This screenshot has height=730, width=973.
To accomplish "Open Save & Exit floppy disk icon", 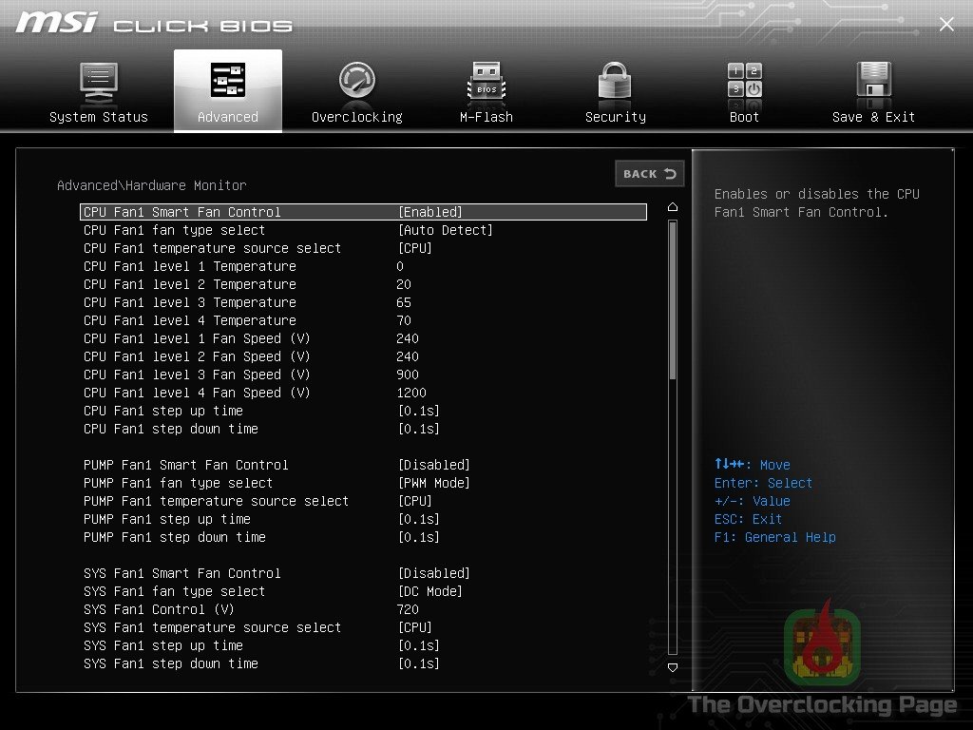I will [872, 81].
